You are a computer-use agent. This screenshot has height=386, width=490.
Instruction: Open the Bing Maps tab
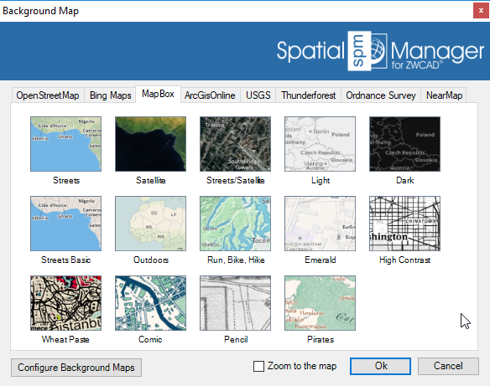(x=110, y=95)
